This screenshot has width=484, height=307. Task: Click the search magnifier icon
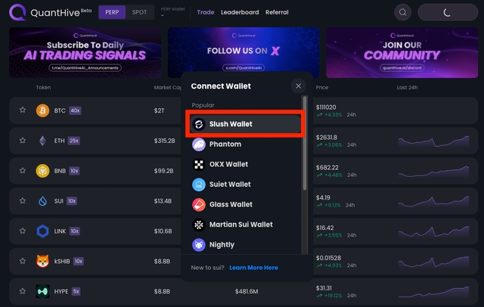[x=403, y=12]
